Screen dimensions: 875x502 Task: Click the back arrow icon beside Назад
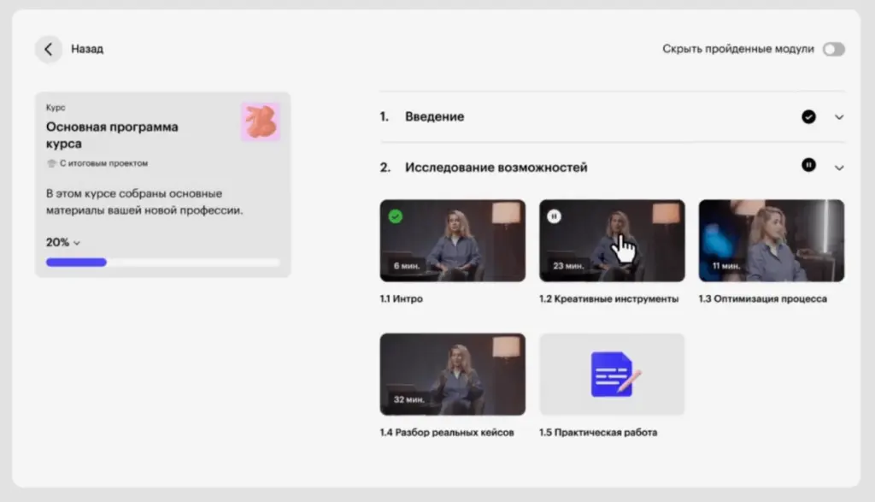coord(49,49)
